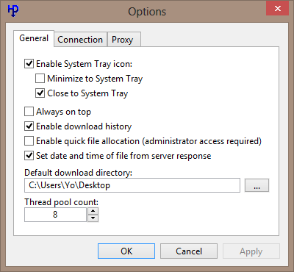Decrease thread pool count with down arrow
This screenshot has height=272, width=294.
[93, 218]
